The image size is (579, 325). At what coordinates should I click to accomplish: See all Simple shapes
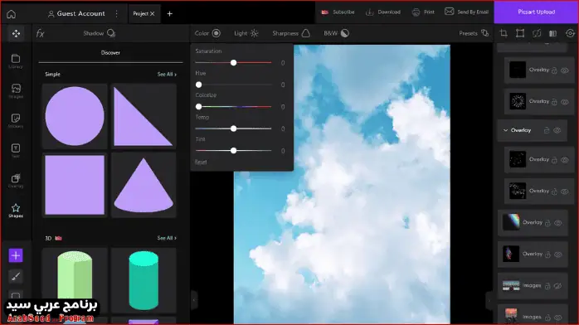coord(167,74)
